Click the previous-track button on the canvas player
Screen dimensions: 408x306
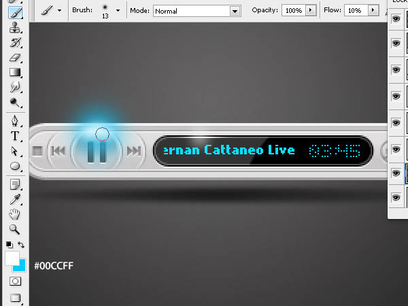point(58,151)
